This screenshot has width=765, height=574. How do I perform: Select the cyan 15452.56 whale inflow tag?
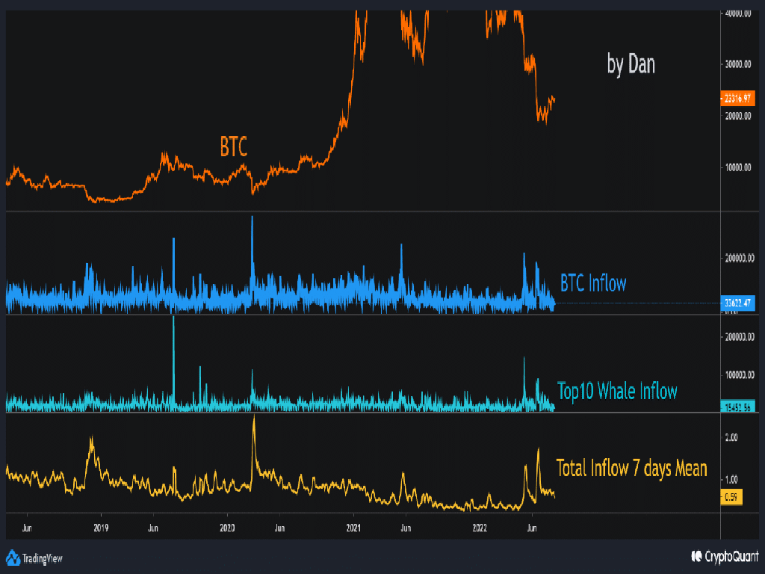pos(738,407)
